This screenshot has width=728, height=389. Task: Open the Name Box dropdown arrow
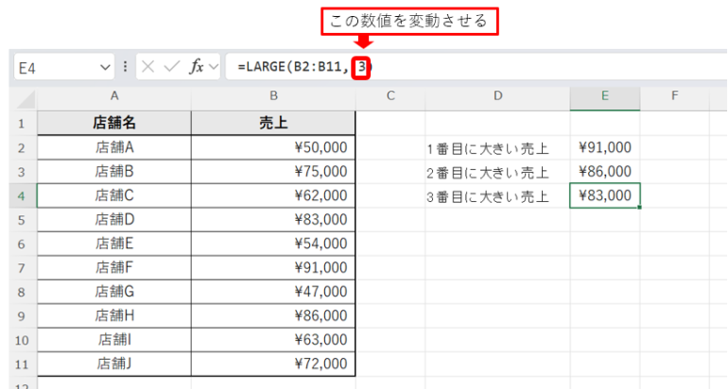(x=105, y=68)
